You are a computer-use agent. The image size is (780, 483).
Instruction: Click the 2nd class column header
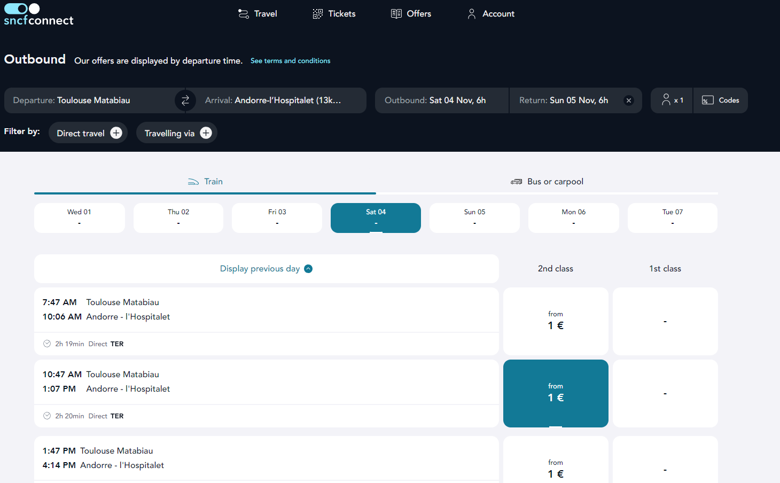556,269
